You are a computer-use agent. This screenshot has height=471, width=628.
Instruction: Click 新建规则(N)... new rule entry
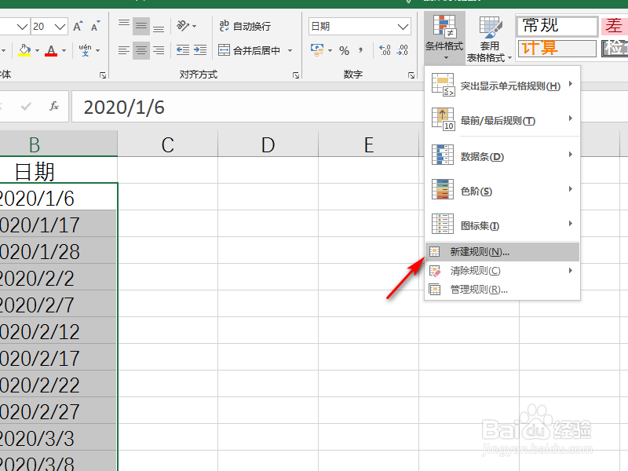tap(502, 252)
